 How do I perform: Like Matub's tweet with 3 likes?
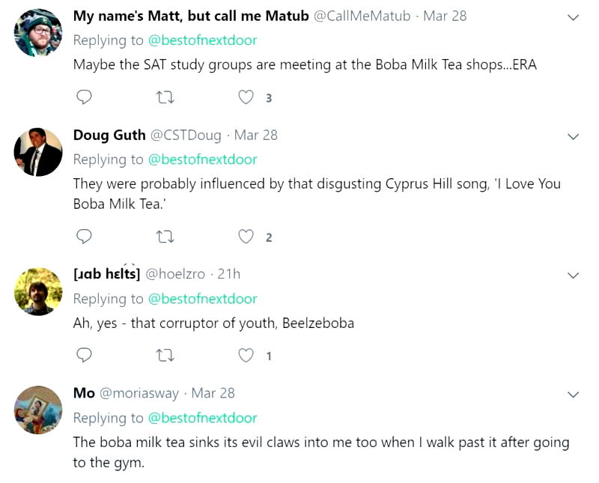click(246, 97)
